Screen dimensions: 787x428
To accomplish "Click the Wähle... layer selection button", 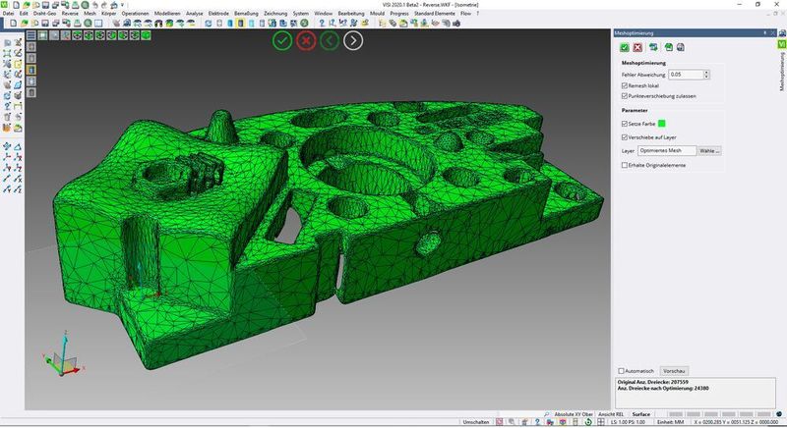I will coord(709,151).
